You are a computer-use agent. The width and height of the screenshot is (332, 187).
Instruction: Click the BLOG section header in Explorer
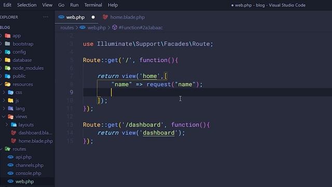pyautogui.click(x=5, y=28)
